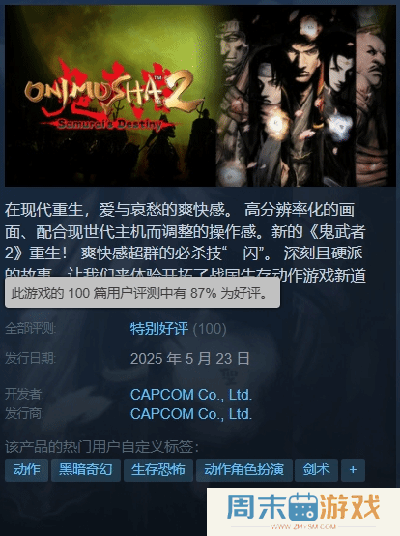Screen dimensions: 400x536
Task: Open the developer CAPCOM Co., Ltd. link
Action: tap(191, 395)
